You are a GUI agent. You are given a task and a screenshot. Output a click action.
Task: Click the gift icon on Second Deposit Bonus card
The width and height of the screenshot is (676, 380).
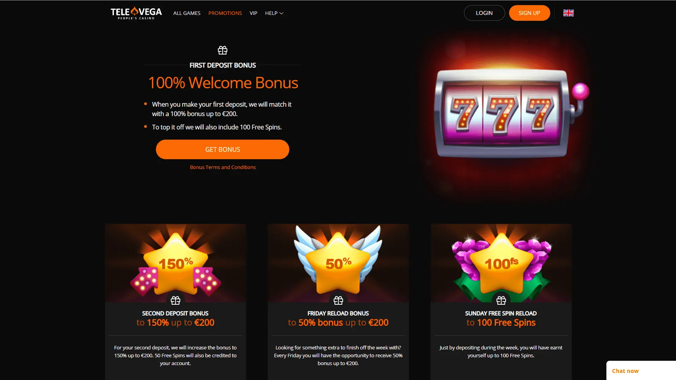coord(175,300)
